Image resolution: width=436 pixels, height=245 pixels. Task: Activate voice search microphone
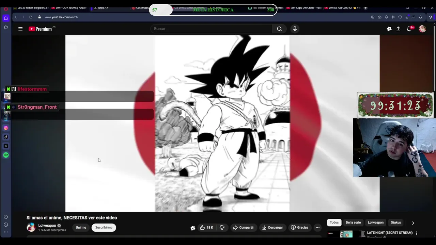(x=295, y=29)
